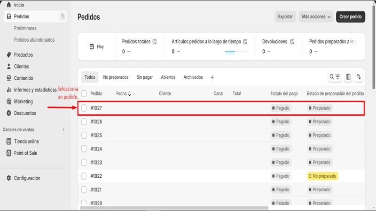Click the Clientes person icon
This screenshot has width=376, height=211.
9,67
